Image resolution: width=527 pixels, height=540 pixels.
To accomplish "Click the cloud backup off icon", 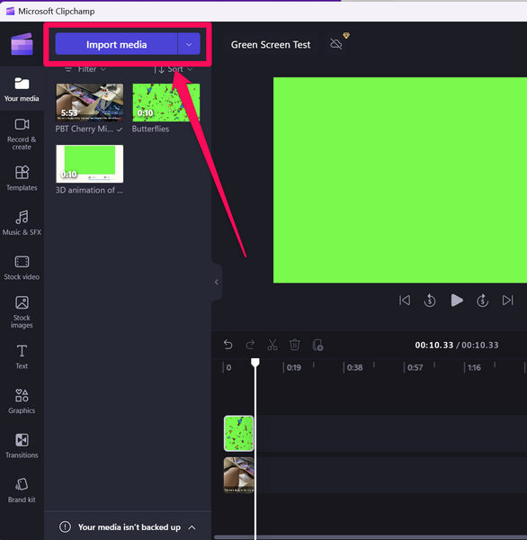I will tap(336, 44).
